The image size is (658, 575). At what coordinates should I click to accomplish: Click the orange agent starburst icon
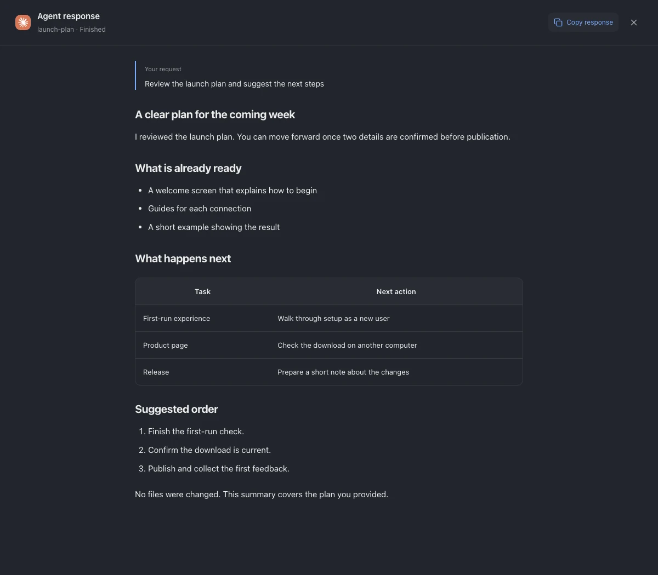23,22
